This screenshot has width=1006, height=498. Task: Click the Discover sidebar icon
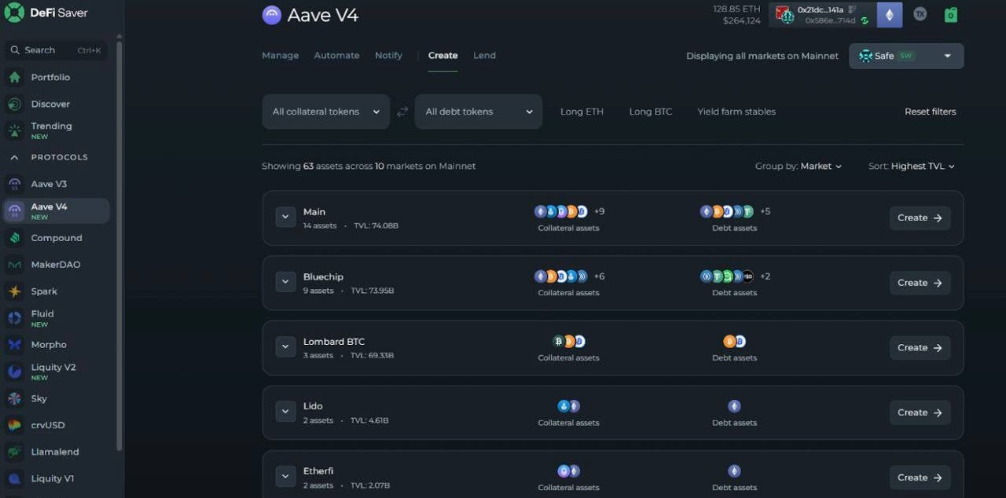[x=14, y=104]
